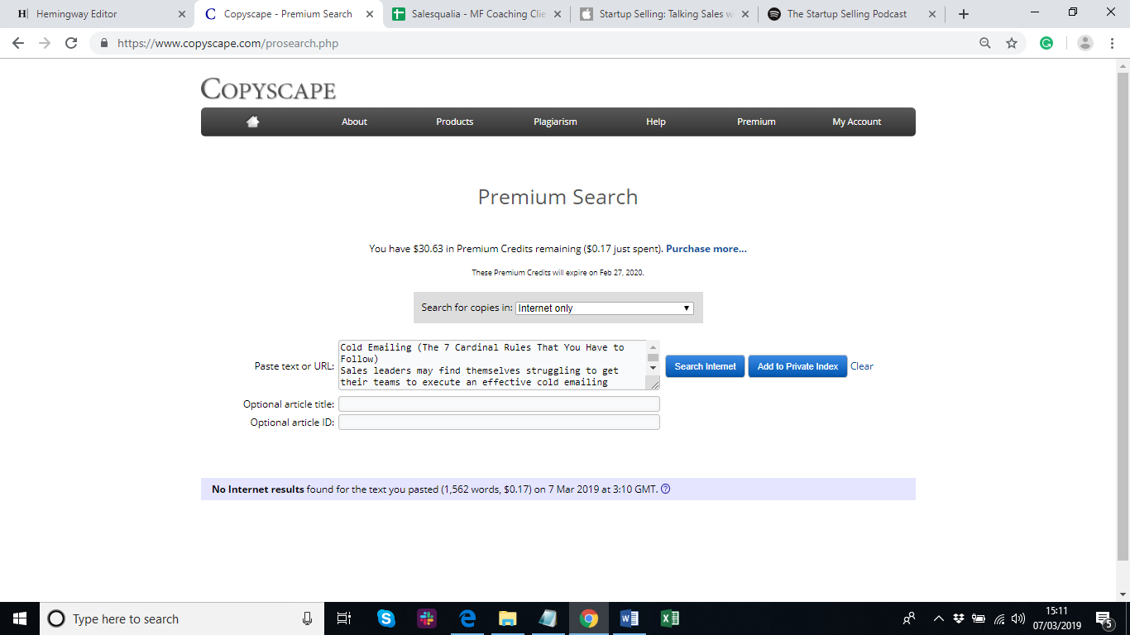
Task: Click the Purchase more link
Action: click(706, 248)
